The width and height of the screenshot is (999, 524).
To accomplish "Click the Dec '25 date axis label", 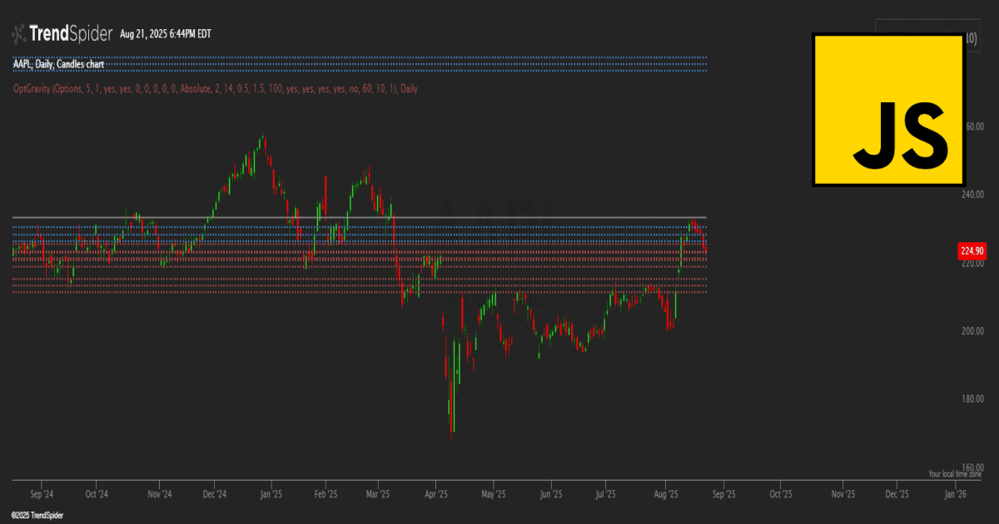I will (897, 494).
